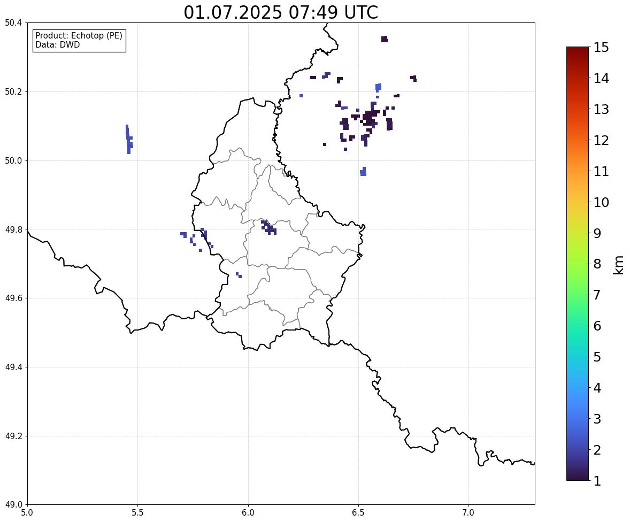The width and height of the screenshot is (630, 522).
Task: Click the echo cluster in central Luxembourg
Action: [269, 227]
